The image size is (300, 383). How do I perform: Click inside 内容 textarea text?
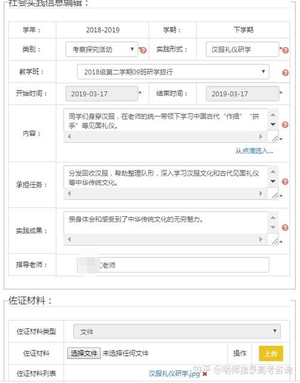[x=165, y=121]
